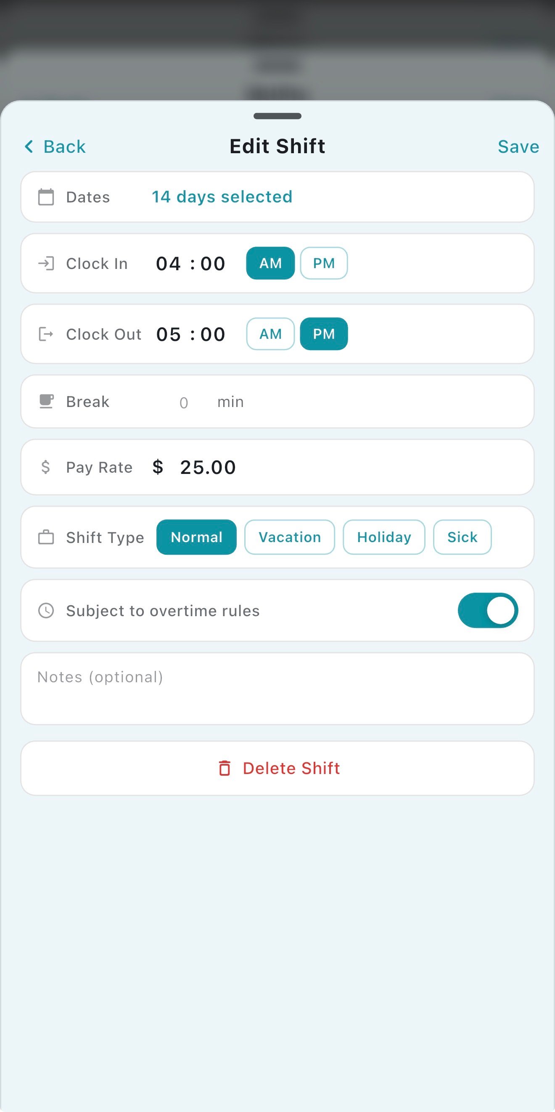
Task: Click the clock icon beside overtime rules
Action: 46,610
